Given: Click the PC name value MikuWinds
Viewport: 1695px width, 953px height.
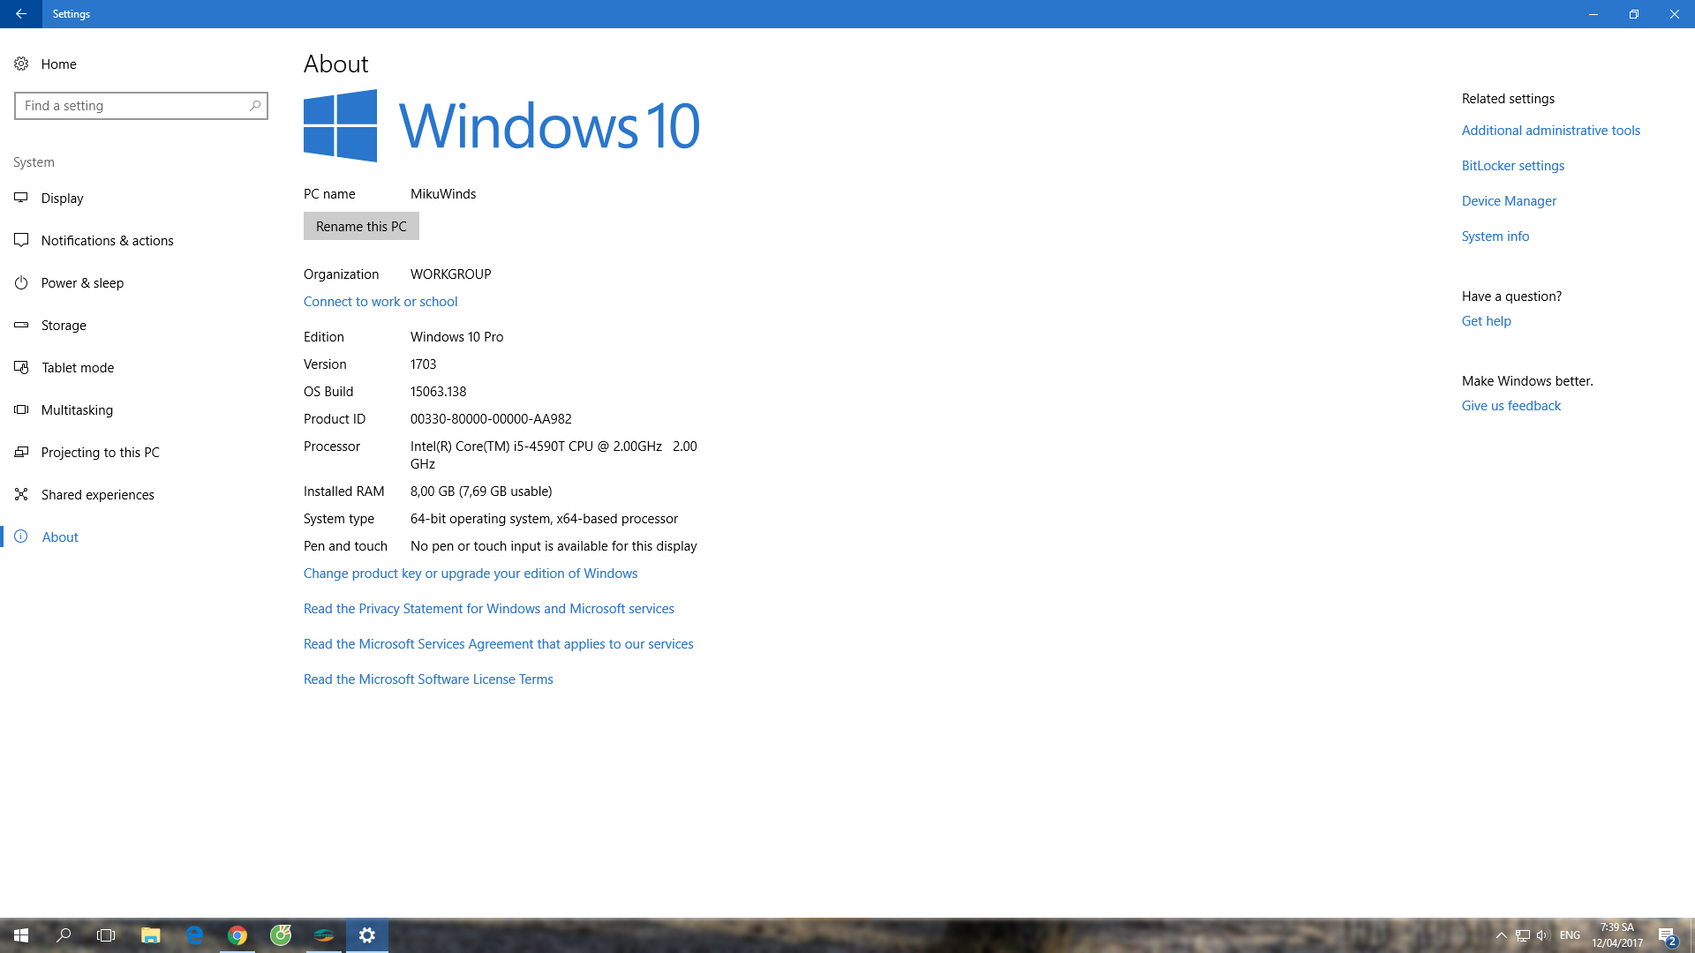Looking at the screenshot, I should coord(443,194).
